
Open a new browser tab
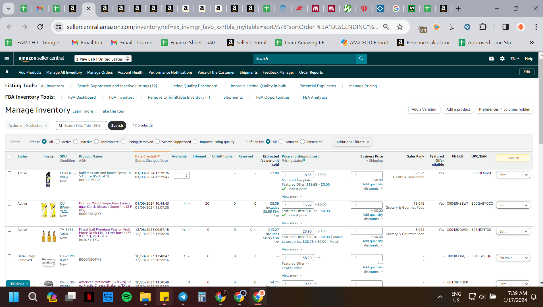(x=458, y=9)
